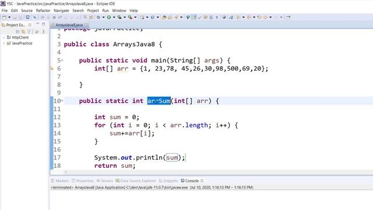Viewport: 373px width, 210px height.
Task: Open the Debug configurations dropdown arrow
Action: click(x=103, y=17)
